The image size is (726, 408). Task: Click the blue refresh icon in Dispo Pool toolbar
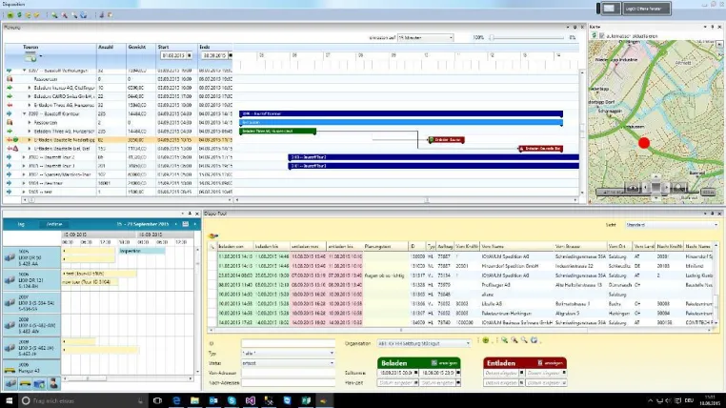(x=534, y=340)
